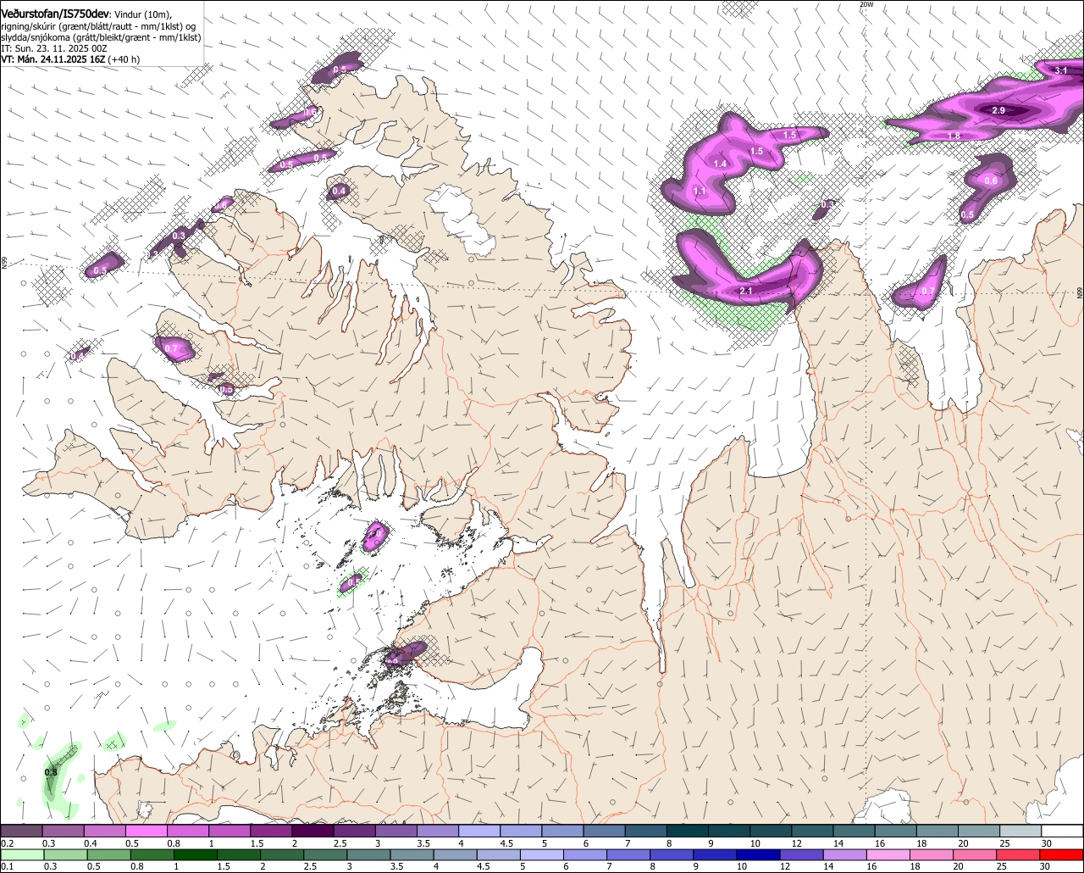Screen dimensions: 1084x873
Task: Select upper legend swatch for 0.4–0.5
Action: (x=105, y=831)
